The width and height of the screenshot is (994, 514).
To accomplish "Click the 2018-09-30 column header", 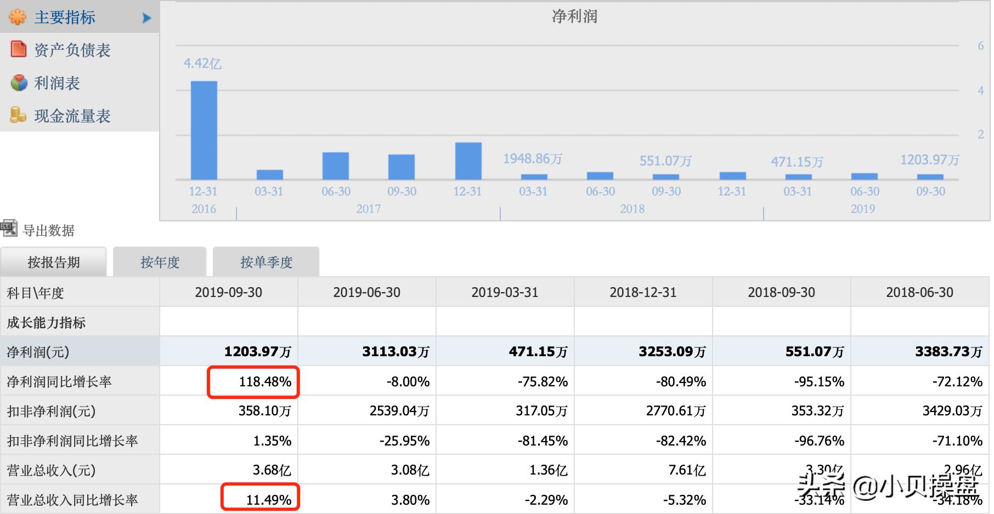I will (782, 292).
